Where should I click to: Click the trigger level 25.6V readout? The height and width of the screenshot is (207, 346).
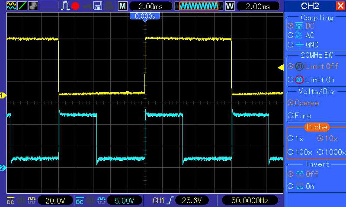pyautogui.click(x=192, y=201)
